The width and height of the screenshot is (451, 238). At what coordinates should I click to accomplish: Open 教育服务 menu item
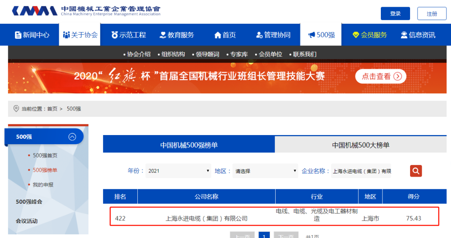coord(177,35)
